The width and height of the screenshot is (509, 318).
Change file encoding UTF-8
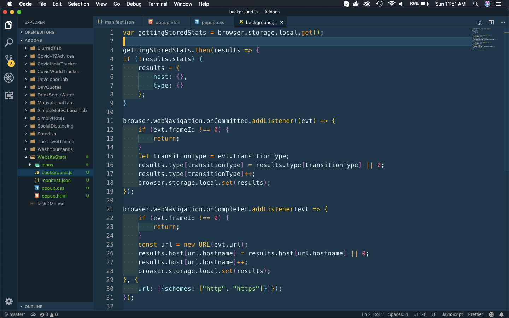(420, 314)
